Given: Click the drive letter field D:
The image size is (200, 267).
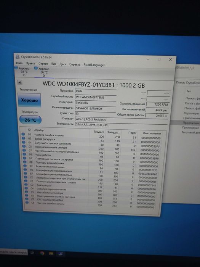Looking at the screenshot, I should 95,114.
